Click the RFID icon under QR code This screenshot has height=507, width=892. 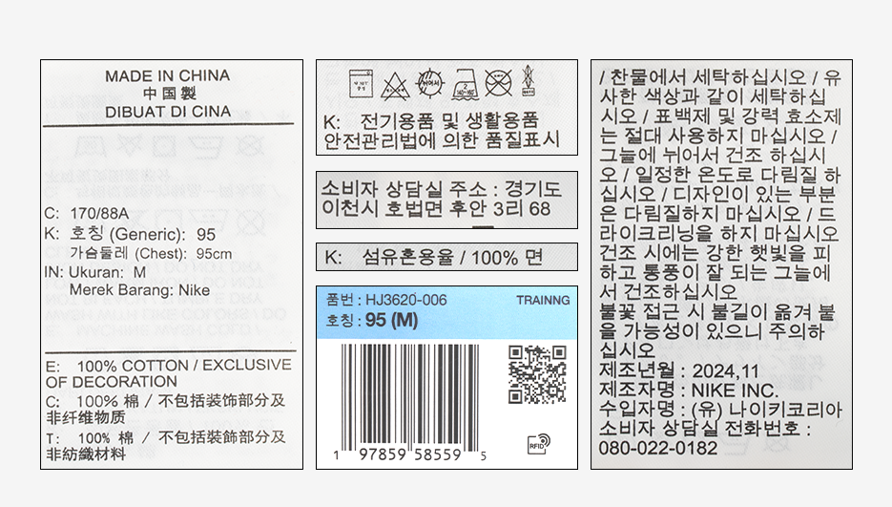[x=539, y=444]
